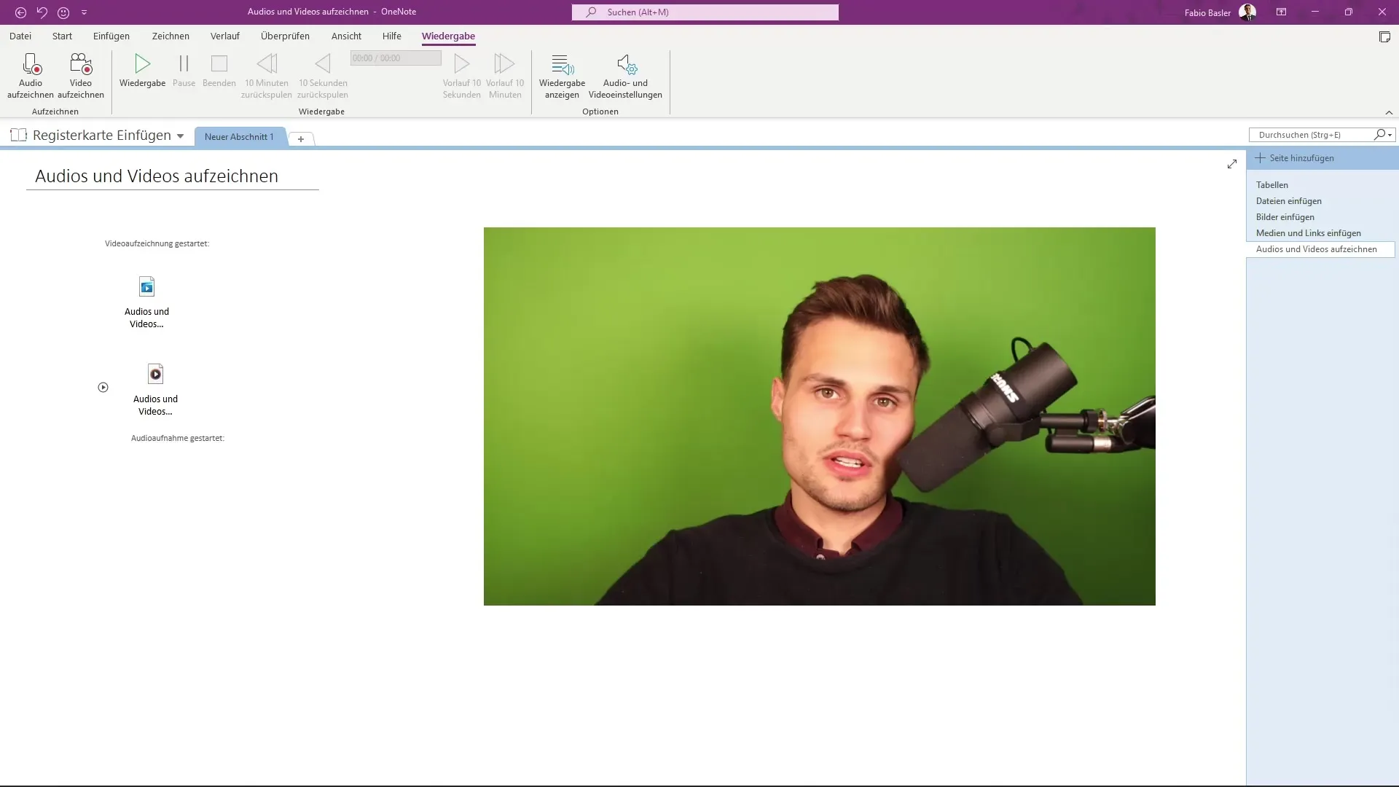Expand the Registerkarte Einfügen notebook dropdown
The width and height of the screenshot is (1399, 787).
pyautogui.click(x=180, y=136)
